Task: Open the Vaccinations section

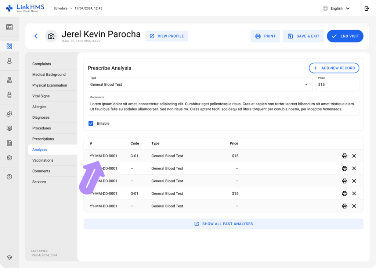Action: (x=43, y=160)
